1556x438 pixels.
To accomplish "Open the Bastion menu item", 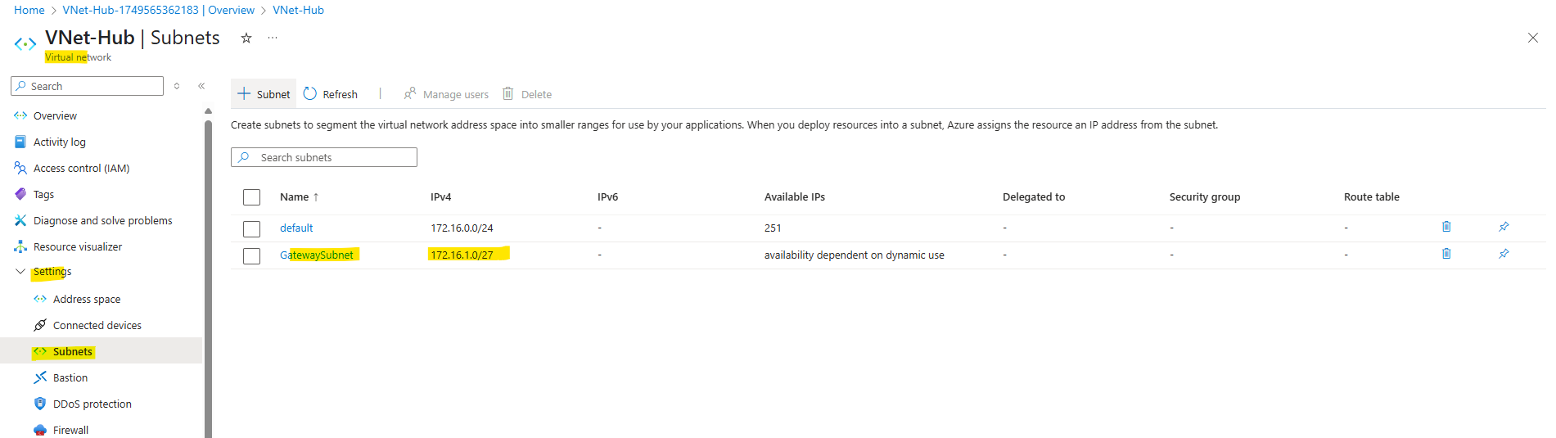I will click(70, 378).
